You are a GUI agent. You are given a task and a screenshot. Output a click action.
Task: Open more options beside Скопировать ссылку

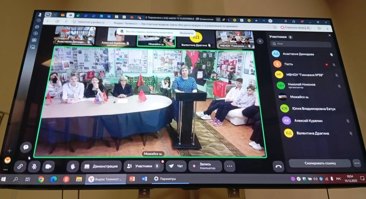pyautogui.click(x=356, y=163)
